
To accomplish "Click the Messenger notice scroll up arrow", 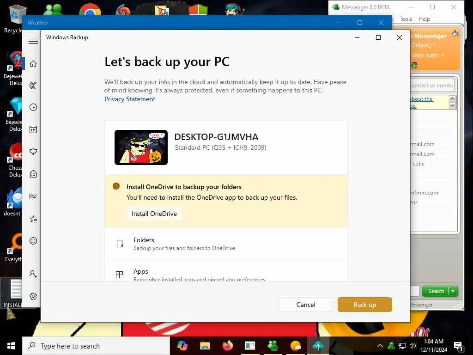I will [x=452, y=98].
